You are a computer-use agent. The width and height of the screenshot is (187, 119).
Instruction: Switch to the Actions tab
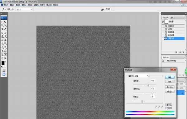click(172, 18)
